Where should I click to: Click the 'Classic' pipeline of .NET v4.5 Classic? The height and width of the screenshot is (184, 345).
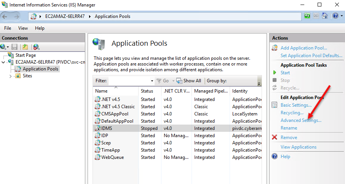(201, 107)
